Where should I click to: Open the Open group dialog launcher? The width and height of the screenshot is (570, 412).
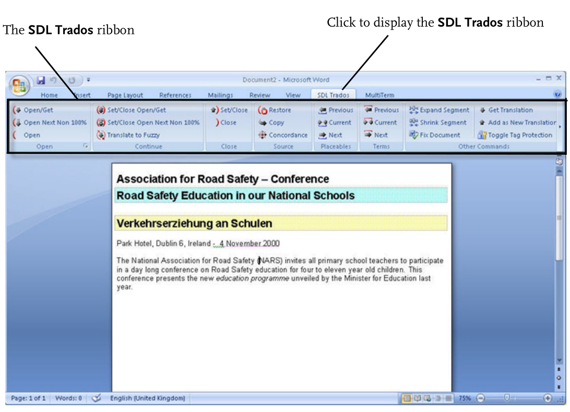86,146
